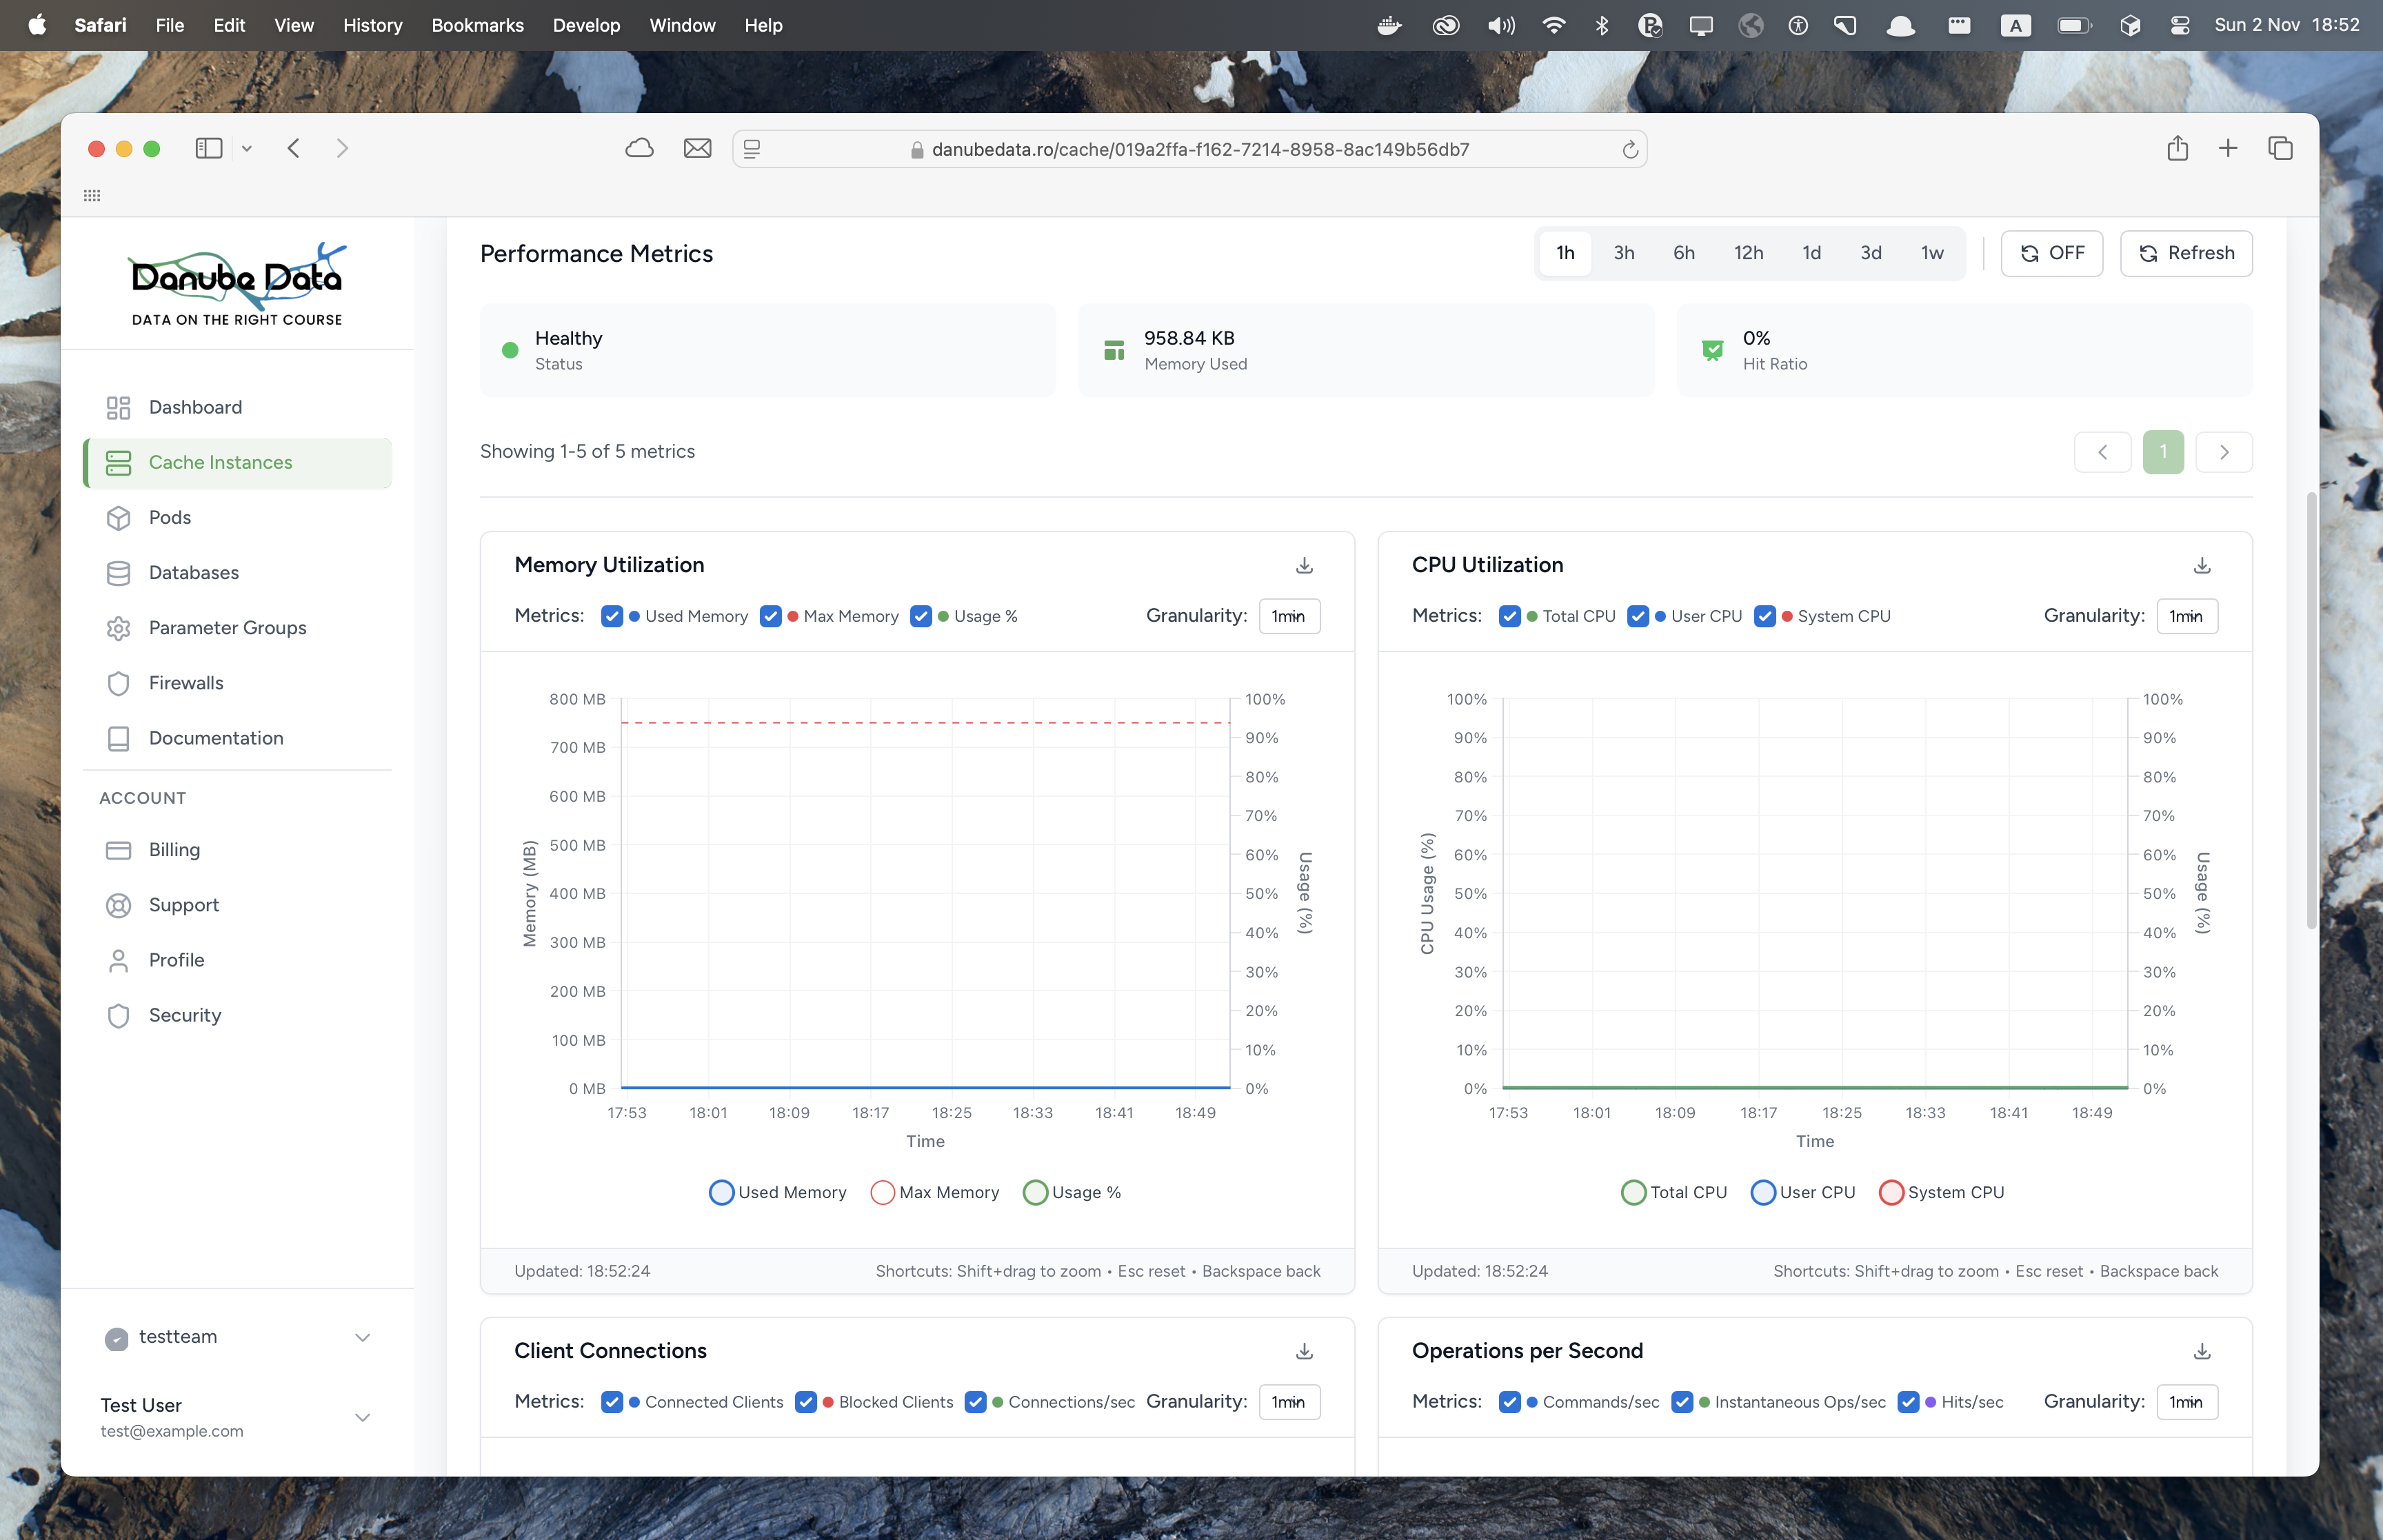This screenshot has height=1540, width=2383.
Task: Expand the testteam team selector
Action: (362, 1338)
